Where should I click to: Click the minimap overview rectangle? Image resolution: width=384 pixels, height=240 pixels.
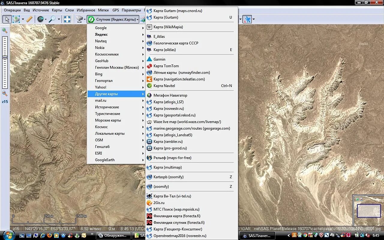[369, 211]
